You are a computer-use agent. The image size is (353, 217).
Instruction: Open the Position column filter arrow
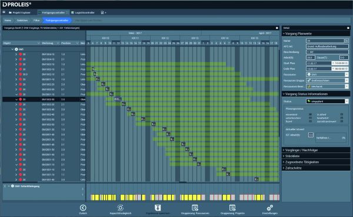(x=77, y=43)
